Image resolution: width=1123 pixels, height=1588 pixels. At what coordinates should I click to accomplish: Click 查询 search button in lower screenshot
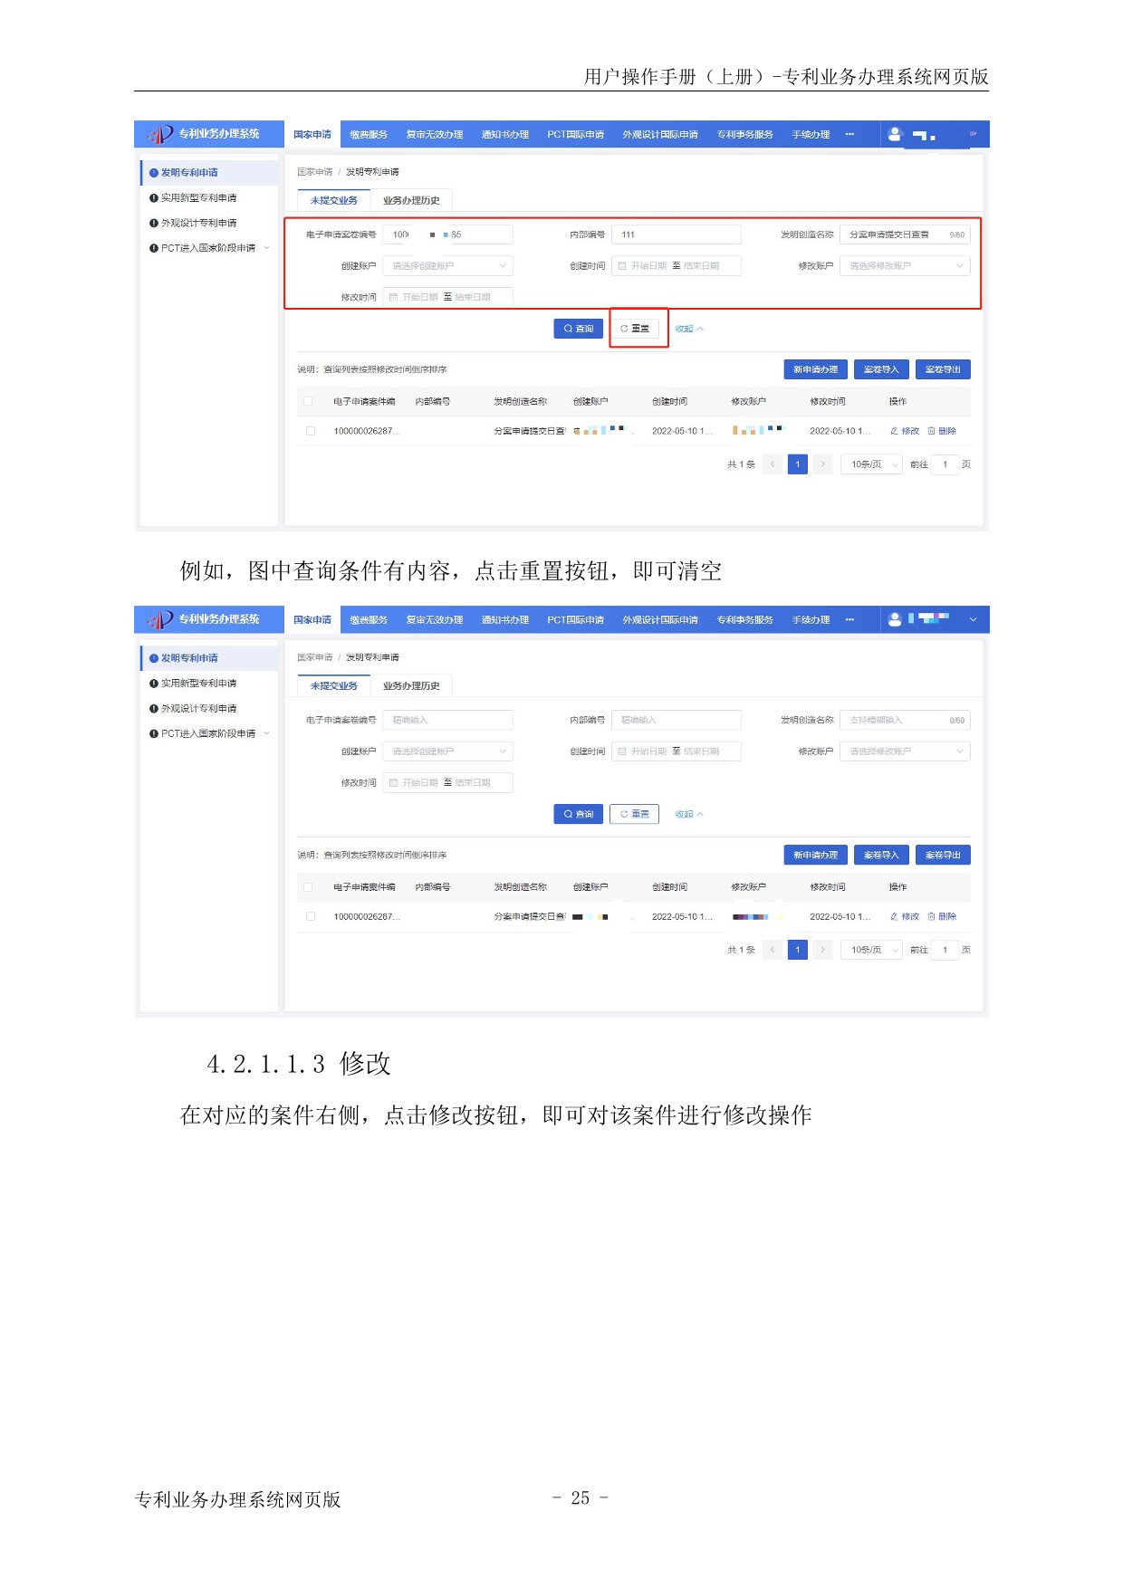[578, 814]
